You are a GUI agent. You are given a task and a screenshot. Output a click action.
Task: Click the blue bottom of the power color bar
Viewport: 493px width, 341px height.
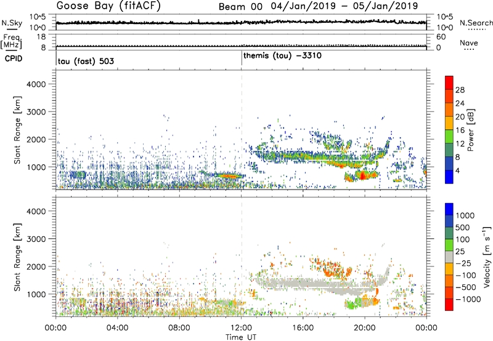pos(449,177)
